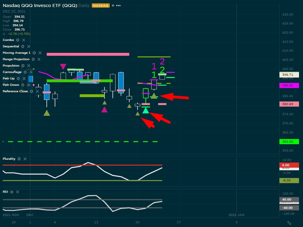The height and width of the screenshot is (227, 303).
Task: Click the Close 396.71 value in header
Action: coord(20,30)
